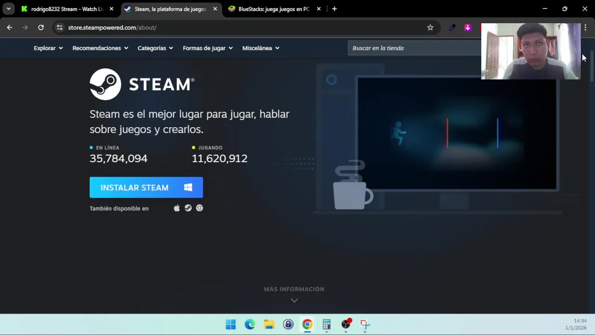
Task: Open the Windows Start menu
Action: click(x=231, y=324)
